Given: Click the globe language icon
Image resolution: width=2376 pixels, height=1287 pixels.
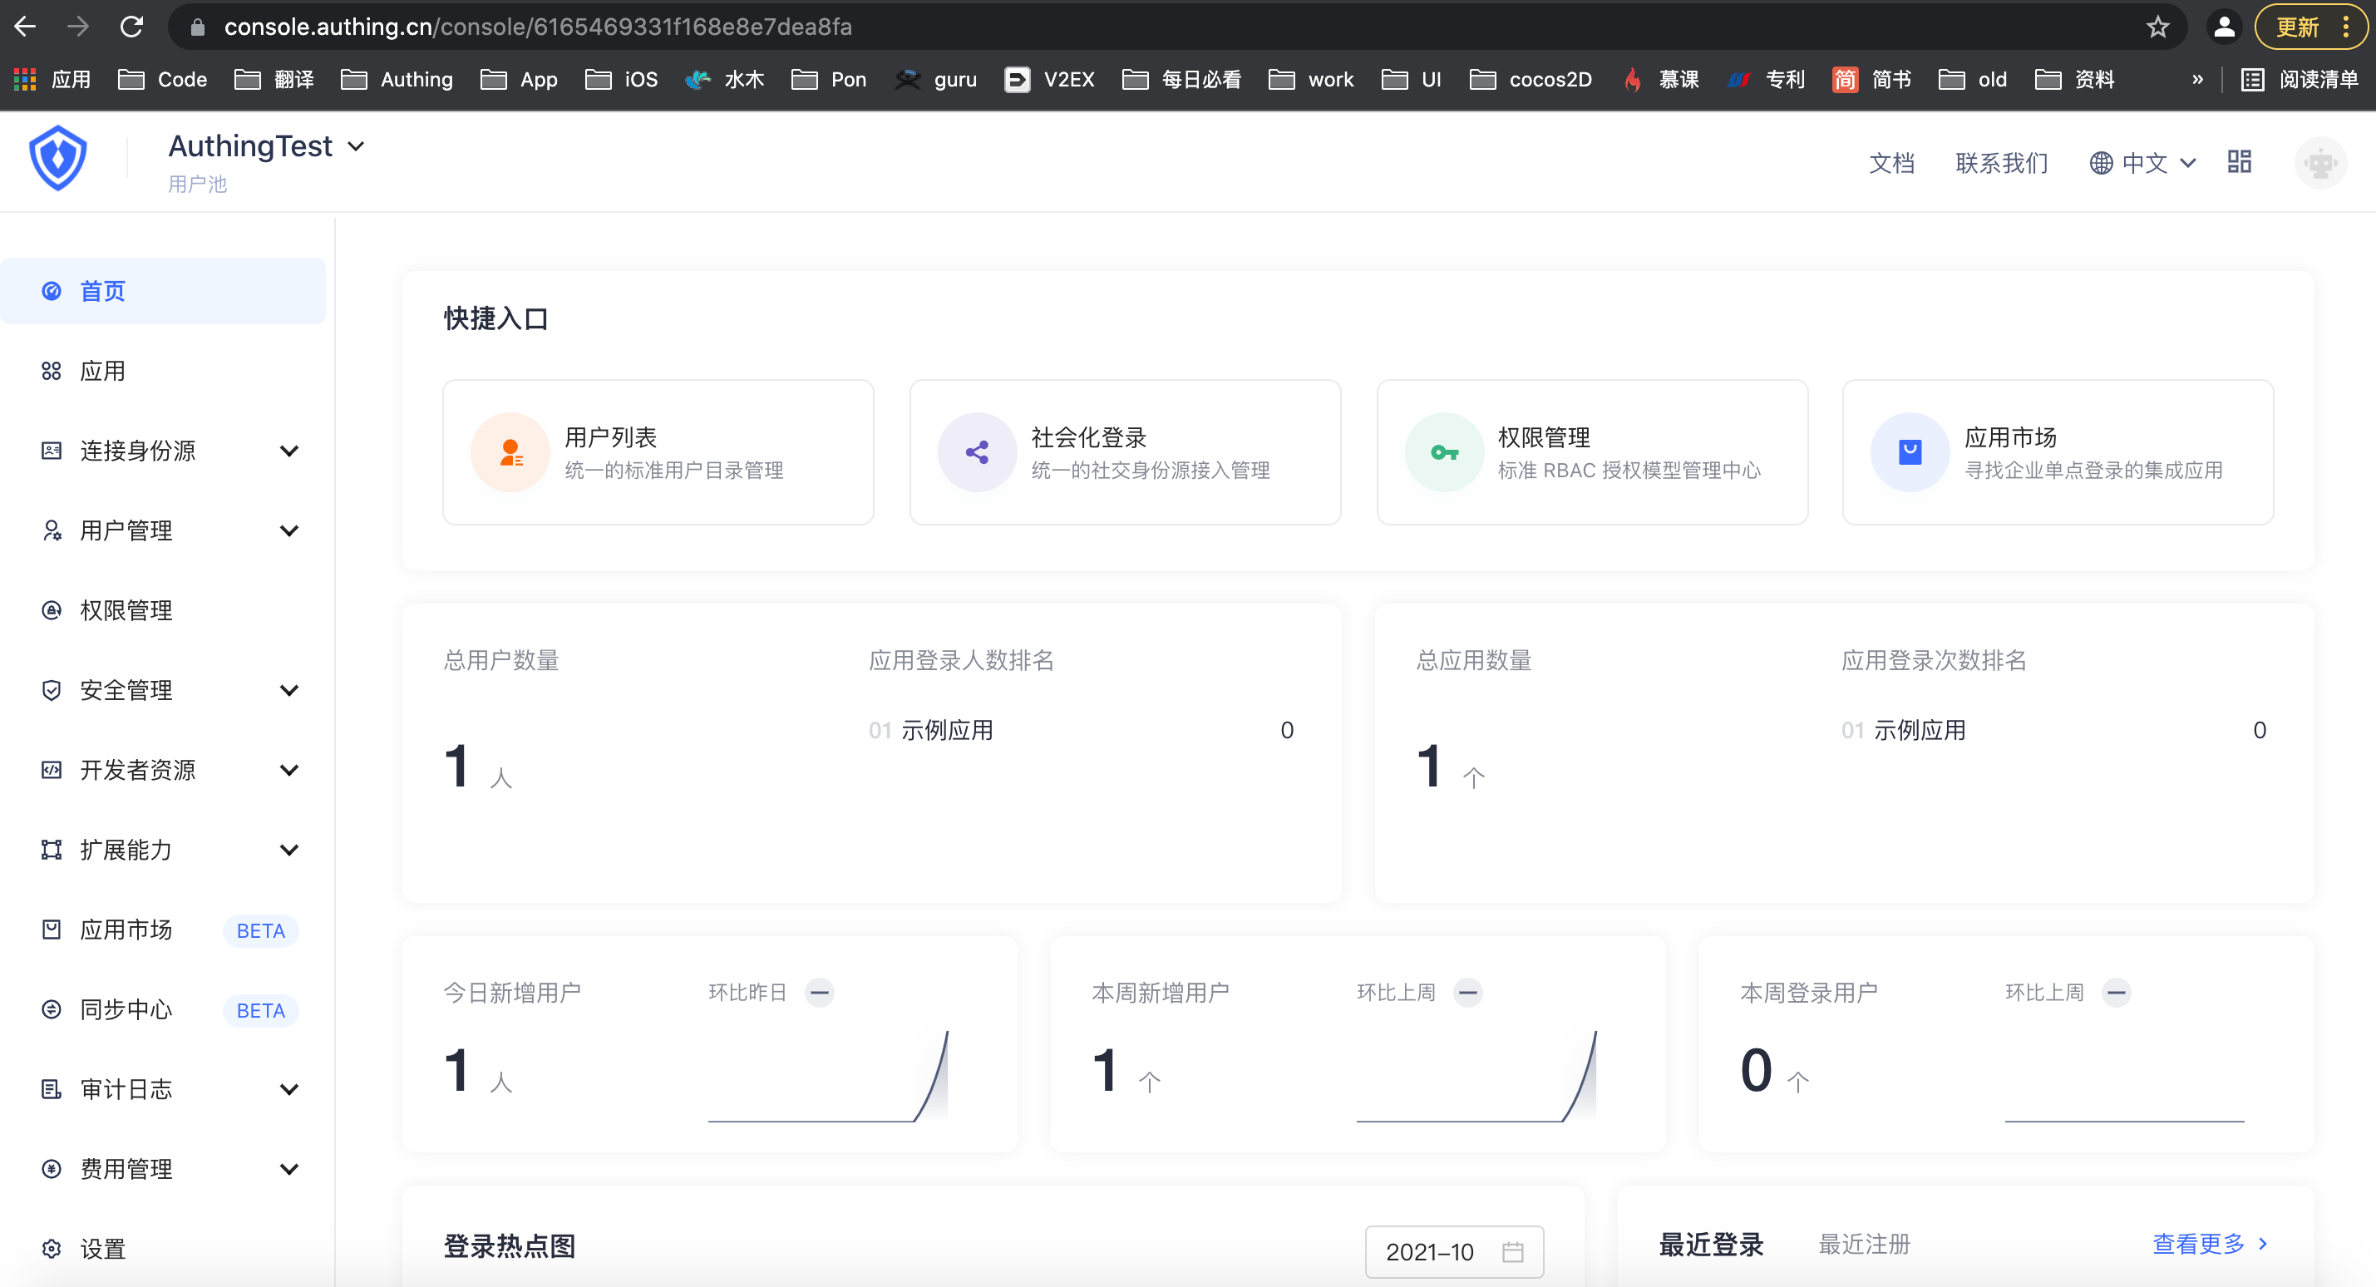Looking at the screenshot, I should tap(2101, 163).
